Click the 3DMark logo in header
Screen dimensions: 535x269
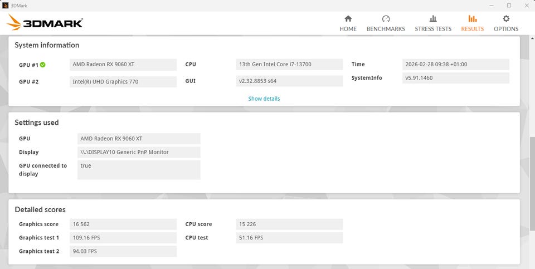[x=45, y=22]
